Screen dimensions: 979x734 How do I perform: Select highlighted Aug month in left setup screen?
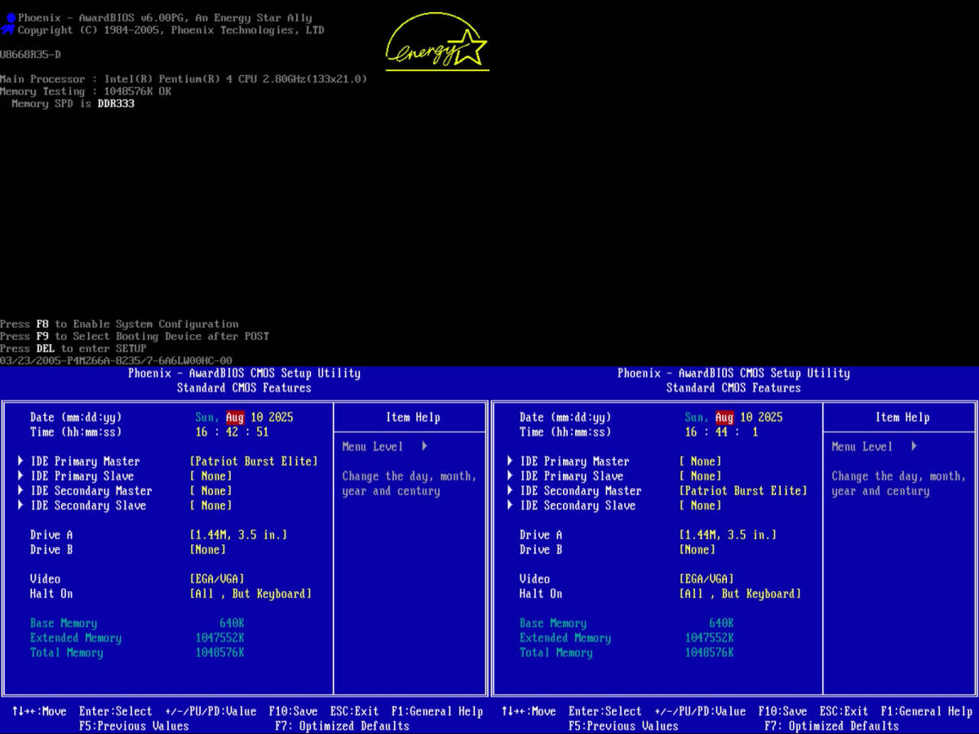[235, 418]
